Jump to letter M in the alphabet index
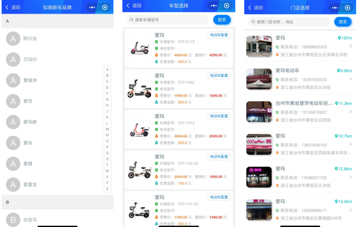 coord(107,129)
